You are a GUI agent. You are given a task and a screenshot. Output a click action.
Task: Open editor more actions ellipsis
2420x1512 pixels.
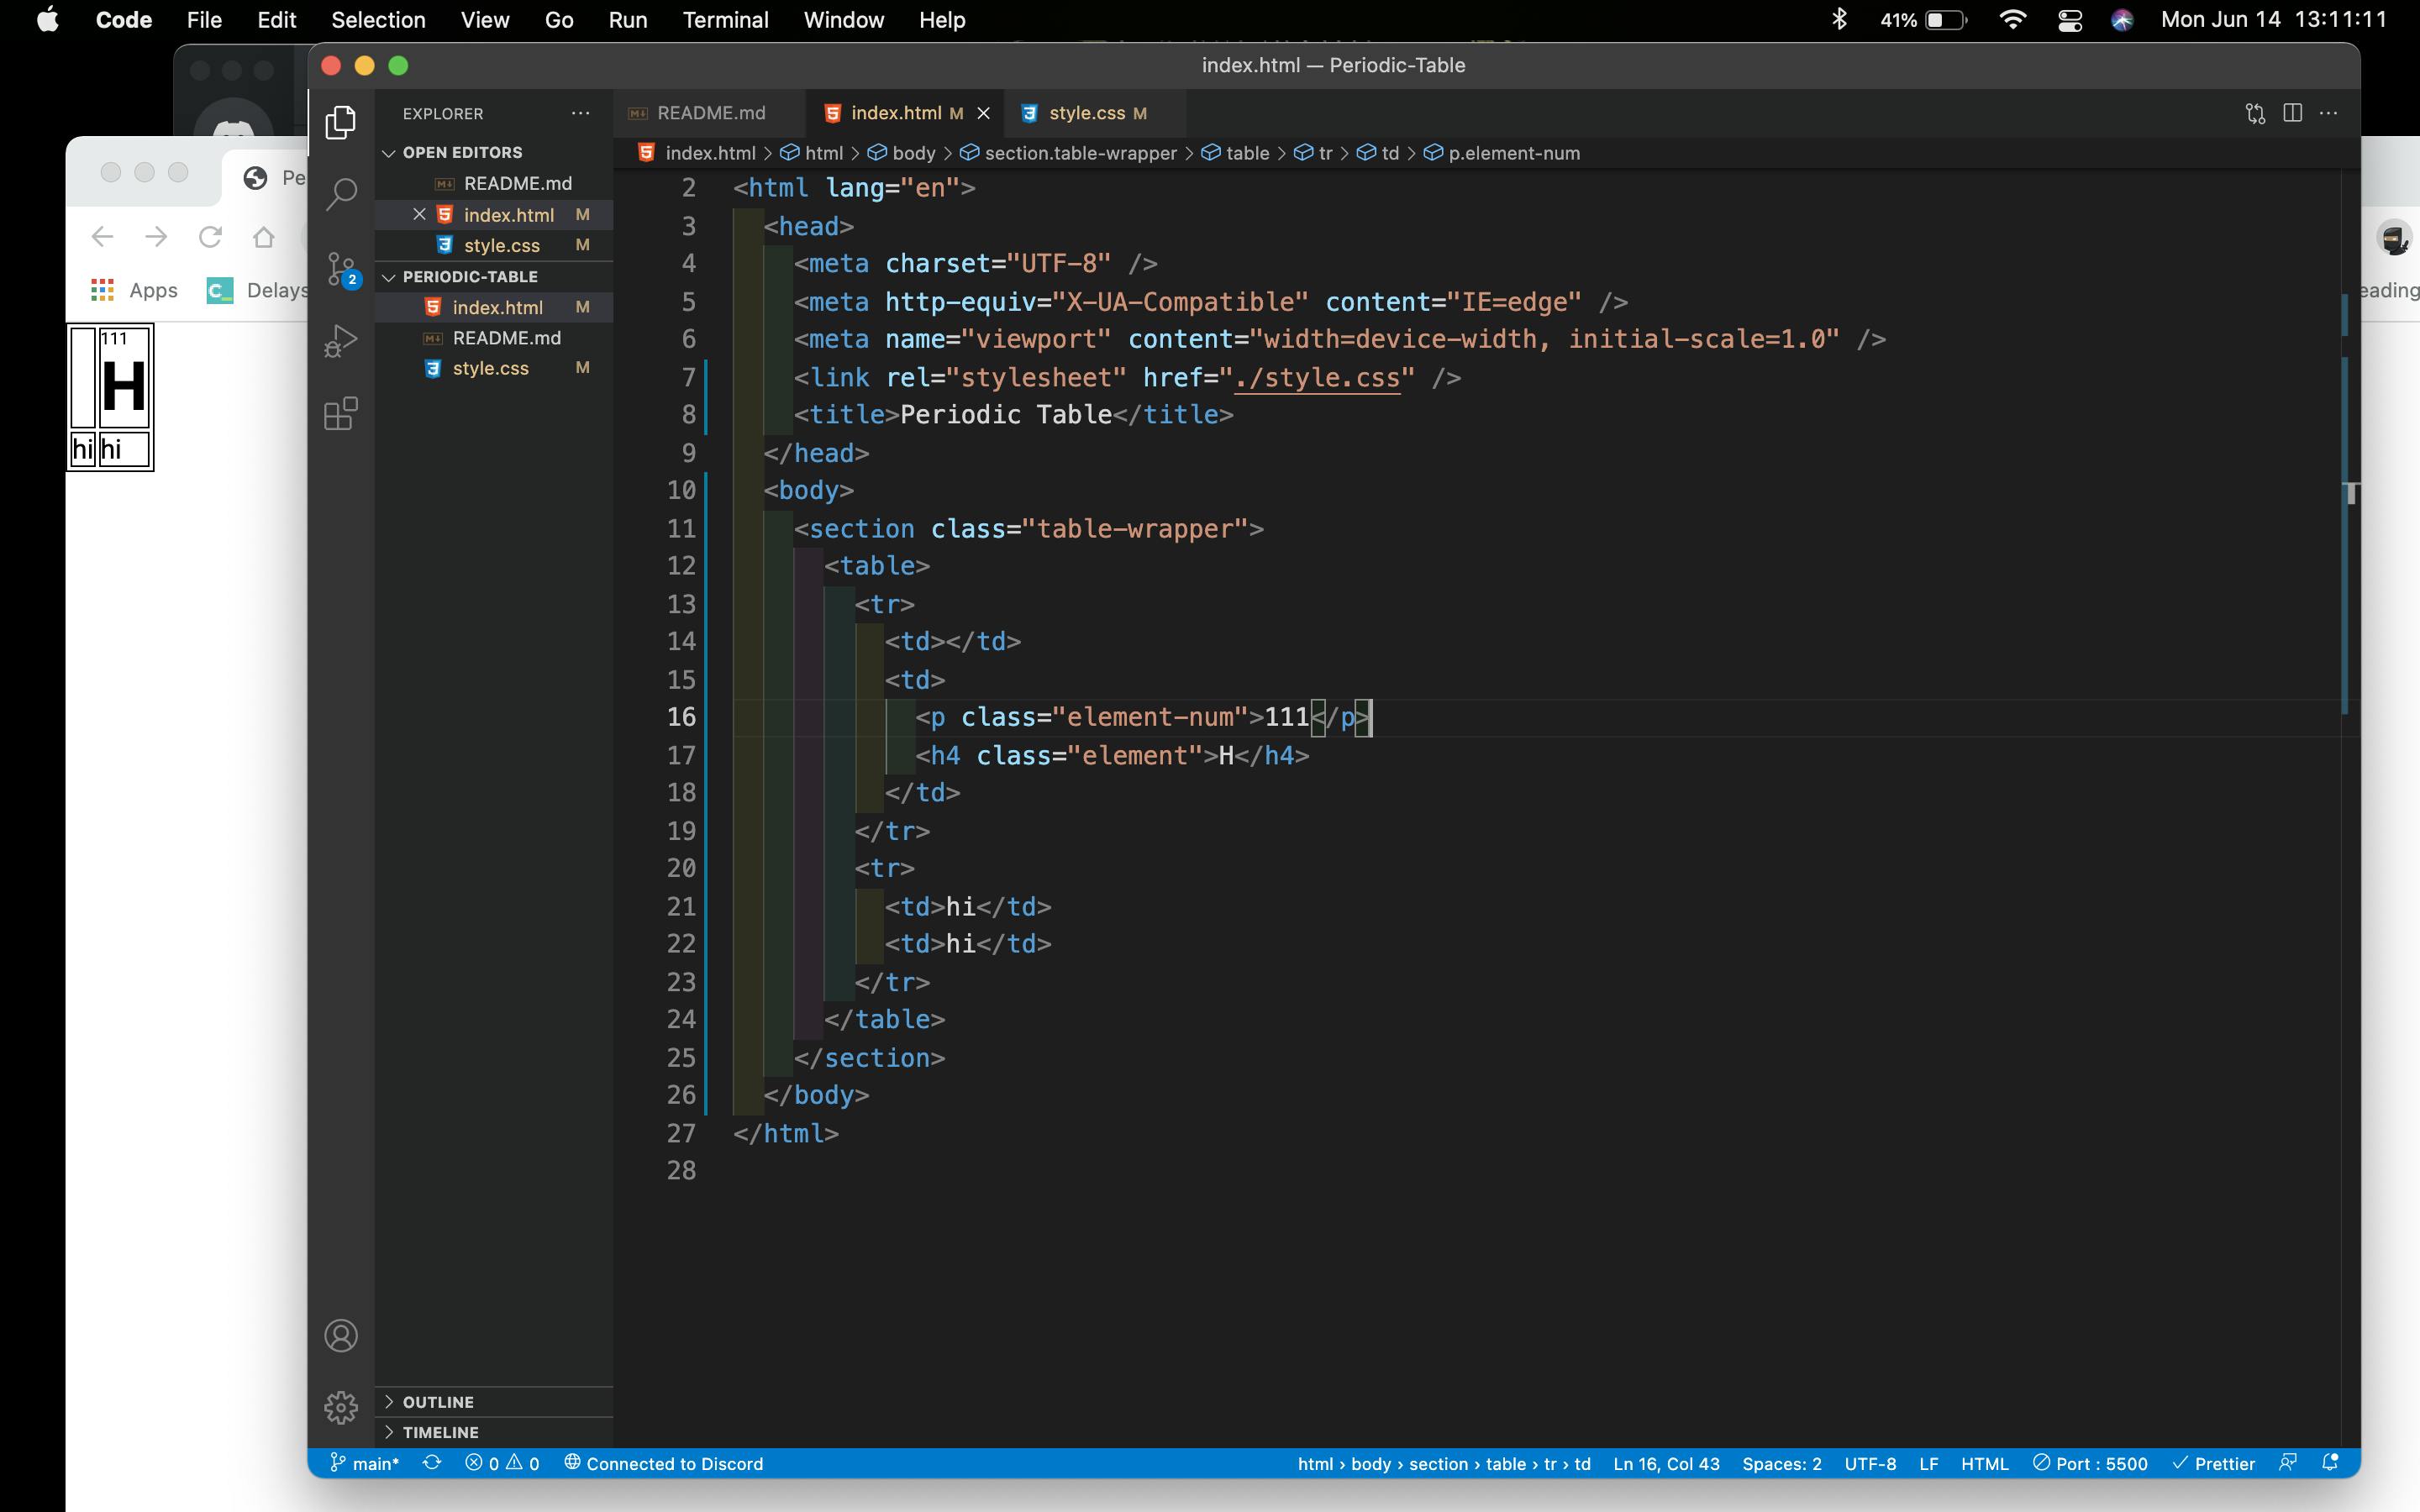pyautogui.click(x=2328, y=113)
